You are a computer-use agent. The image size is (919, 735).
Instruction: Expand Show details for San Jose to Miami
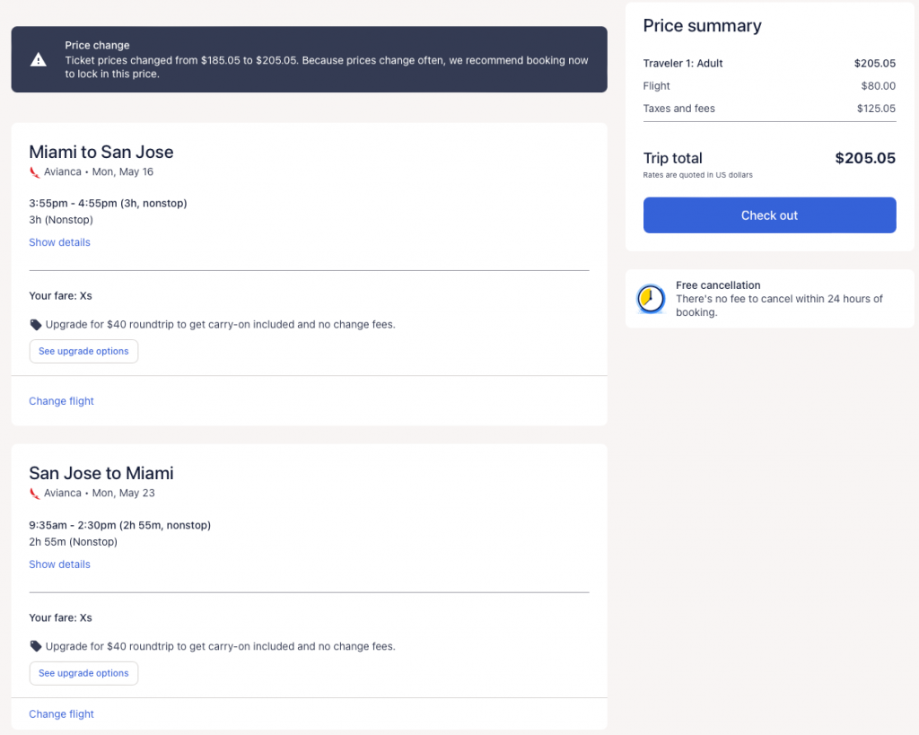pyautogui.click(x=59, y=564)
